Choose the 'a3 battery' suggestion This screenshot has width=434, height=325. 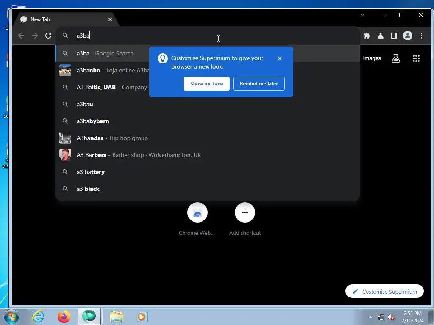pos(208,172)
